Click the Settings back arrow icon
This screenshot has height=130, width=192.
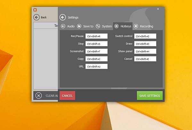[x=63, y=17]
